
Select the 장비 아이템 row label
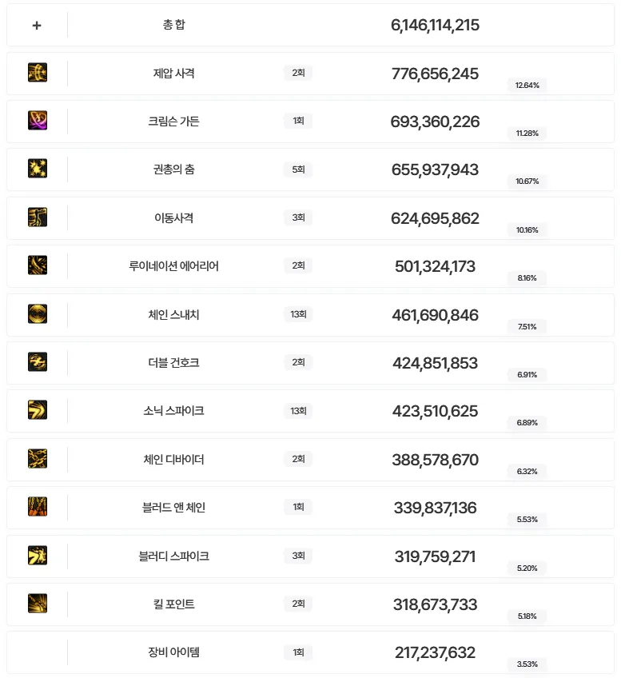pyautogui.click(x=173, y=652)
